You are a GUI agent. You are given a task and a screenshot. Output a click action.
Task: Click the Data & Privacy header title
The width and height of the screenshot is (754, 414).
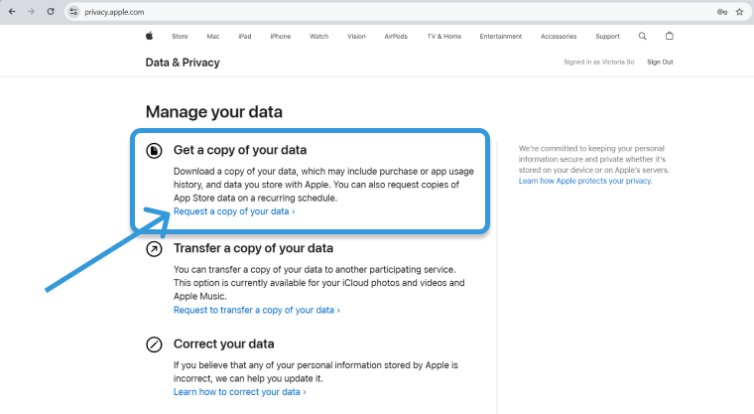point(183,63)
